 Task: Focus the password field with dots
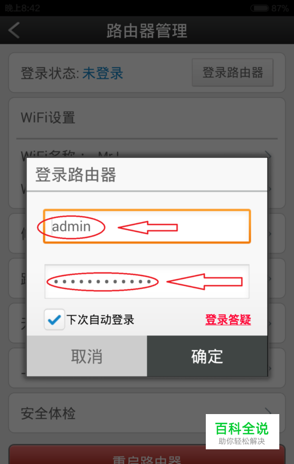(x=147, y=281)
